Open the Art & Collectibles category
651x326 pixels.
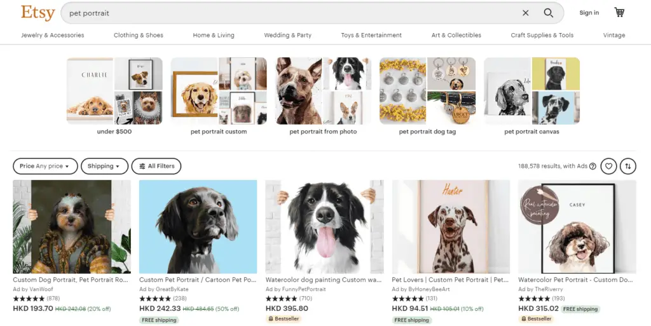[x=456, y=35]
